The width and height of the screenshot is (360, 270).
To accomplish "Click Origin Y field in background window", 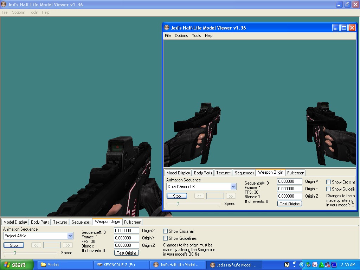I will click(127, 238).
